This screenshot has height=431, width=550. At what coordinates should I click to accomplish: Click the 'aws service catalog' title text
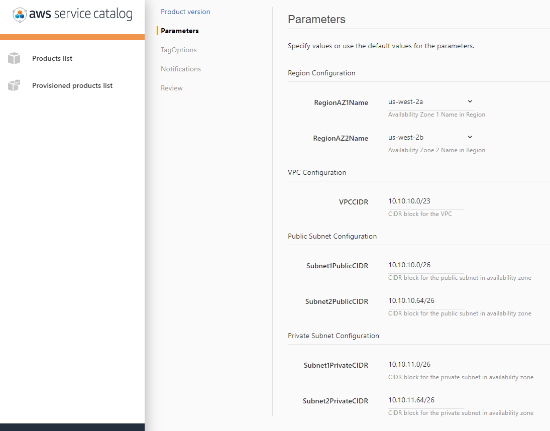81,14
